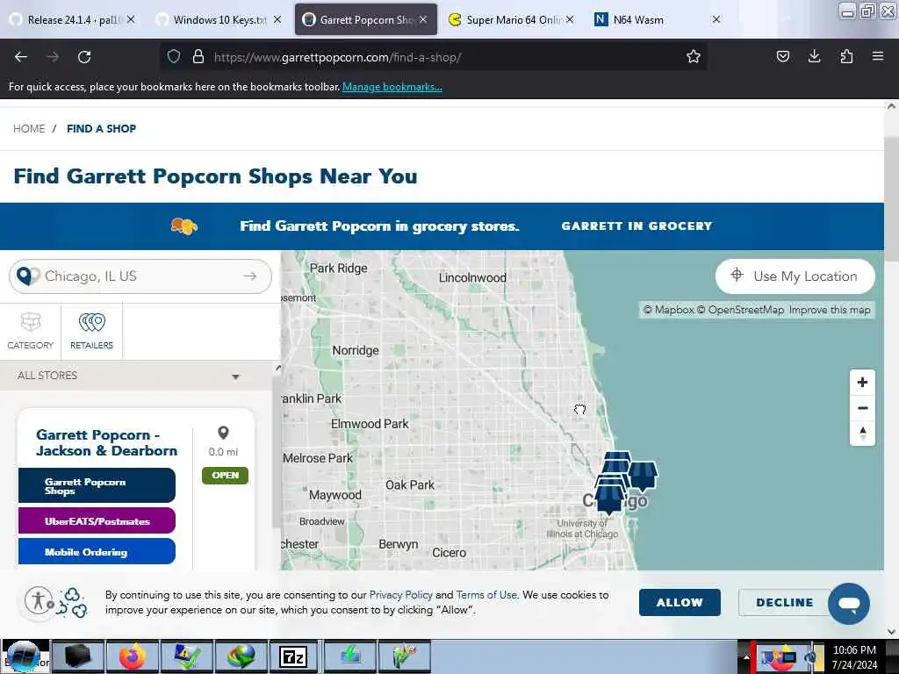
Task: Switch to N64 Wasm tab
Action: pos(657,20)
